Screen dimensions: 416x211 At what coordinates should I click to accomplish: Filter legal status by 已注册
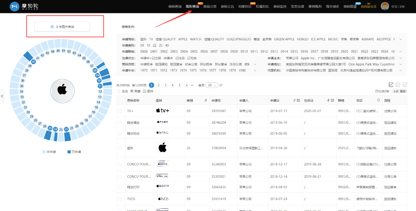pyautogui.click(x=180, y=58)
